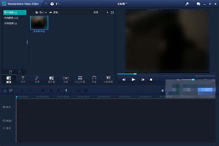Click the preview progress slider handle
Image resolution: width=219 pixels, height=146 pixels.
(x=135, y=74)
